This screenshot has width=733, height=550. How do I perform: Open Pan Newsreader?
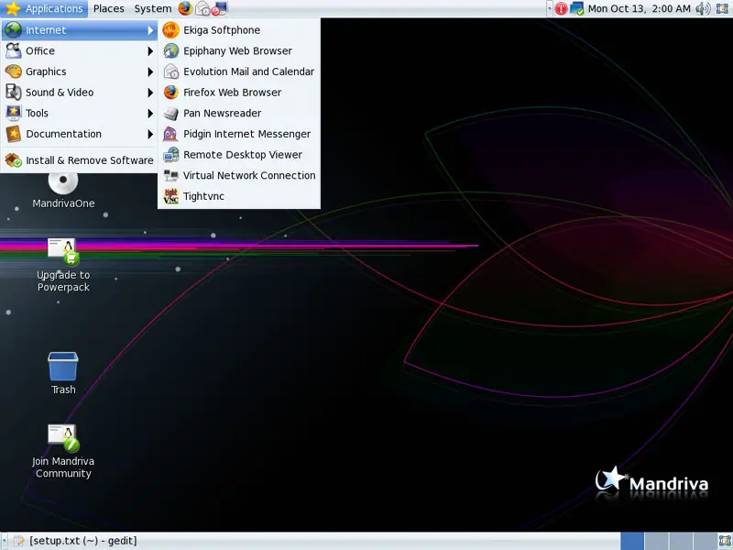pos(239,113)
